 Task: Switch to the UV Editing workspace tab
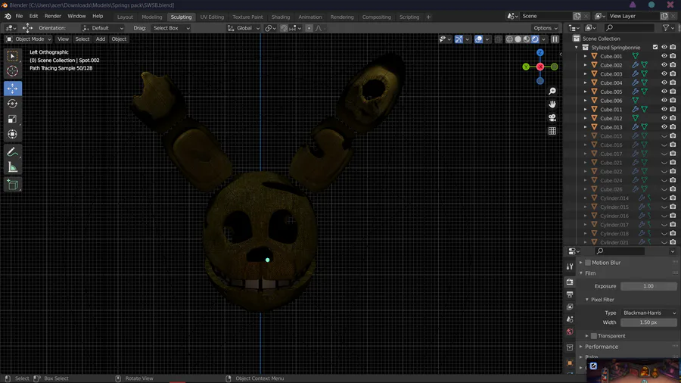click(x=212, y=17)
